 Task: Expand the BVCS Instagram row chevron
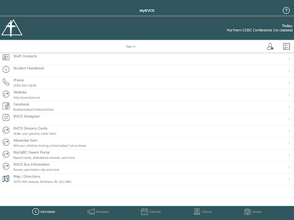coord(289,119)
